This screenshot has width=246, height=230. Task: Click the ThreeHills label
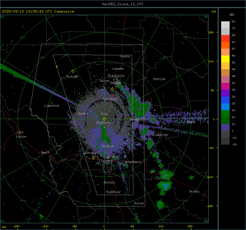coord(137,120)
